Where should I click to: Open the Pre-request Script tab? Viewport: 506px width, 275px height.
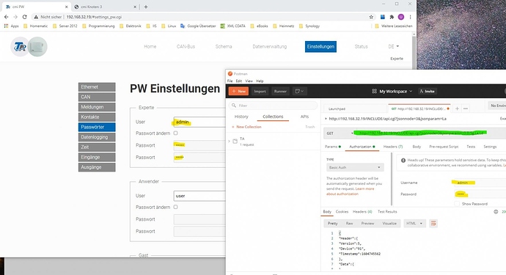(444, 147)
